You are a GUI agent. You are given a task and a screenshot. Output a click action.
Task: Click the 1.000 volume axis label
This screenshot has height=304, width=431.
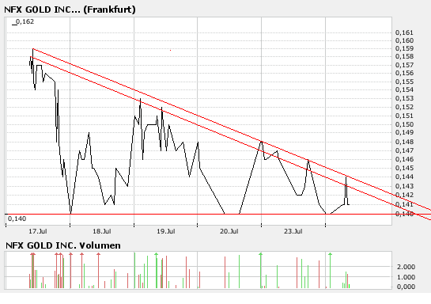coord(406,277)
